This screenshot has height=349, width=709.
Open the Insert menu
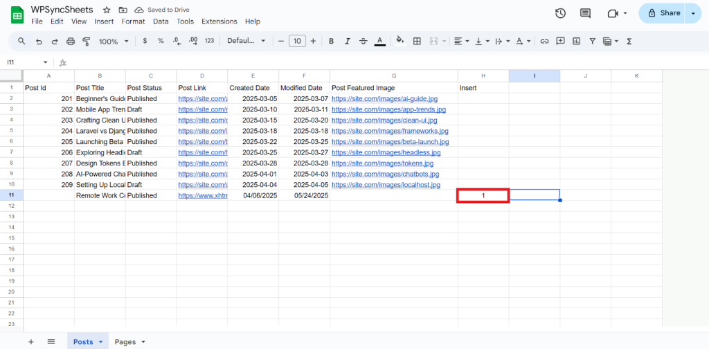pos(104,21)
